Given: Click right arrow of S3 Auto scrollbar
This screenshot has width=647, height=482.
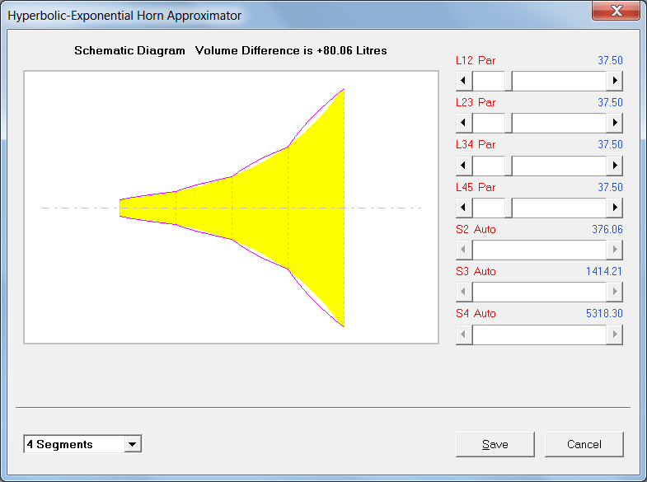Looking at the screenshot, I should point(614,292).
